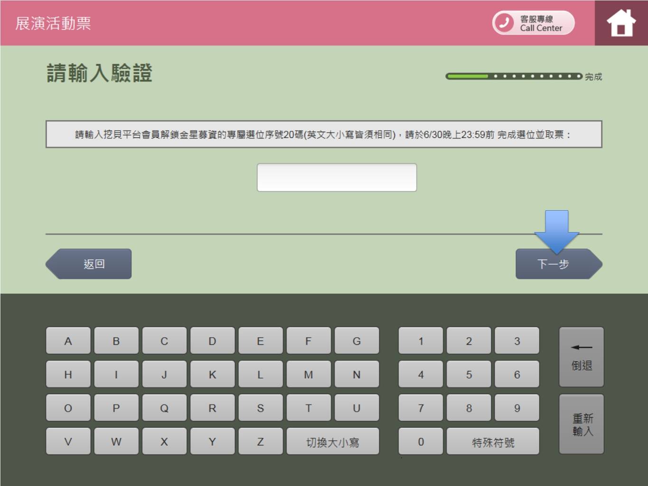
Task: Go to the home screen via house icon
Action: pos(620,23)
